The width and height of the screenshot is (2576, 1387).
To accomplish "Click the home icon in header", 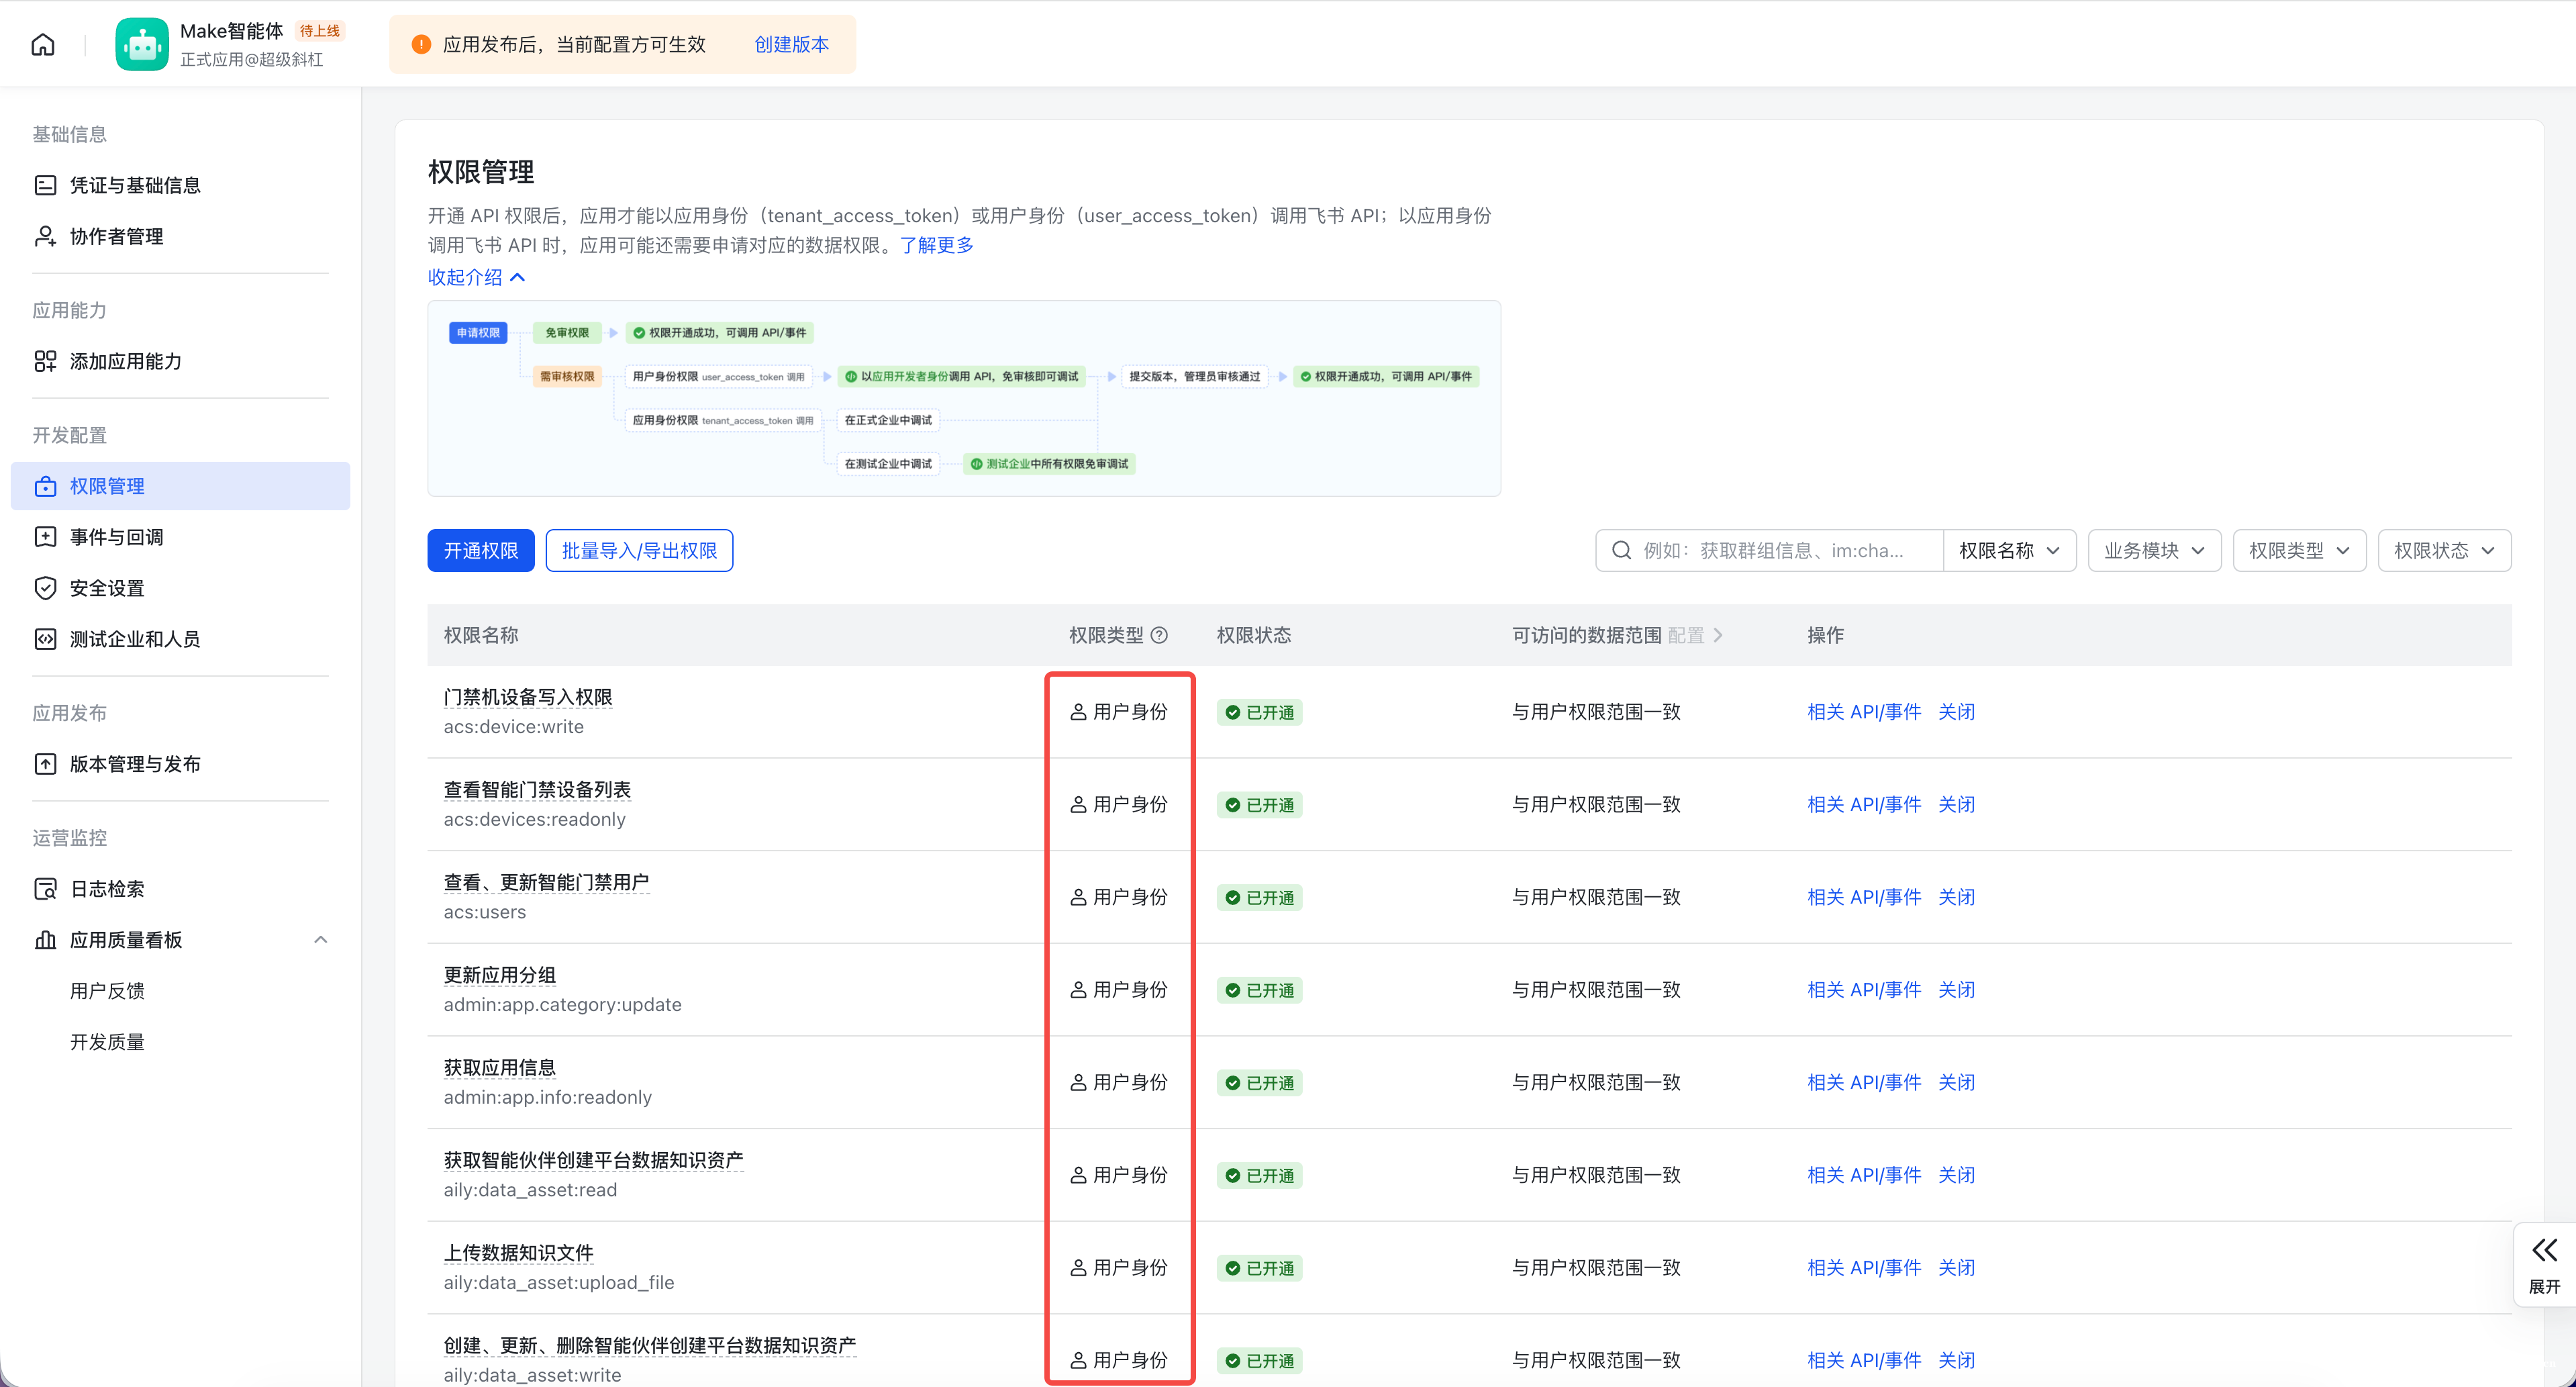I will click(x=43, y=44).
